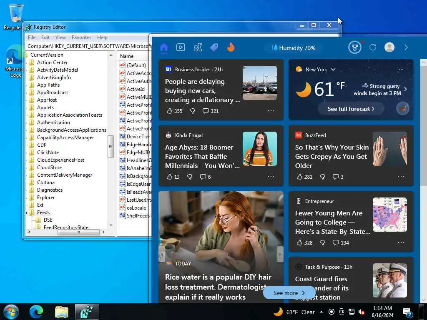This screenshot has width=427, height=320.
Task: Open Fewer Young Men Are Going to College headline
Action: point(332,222)
